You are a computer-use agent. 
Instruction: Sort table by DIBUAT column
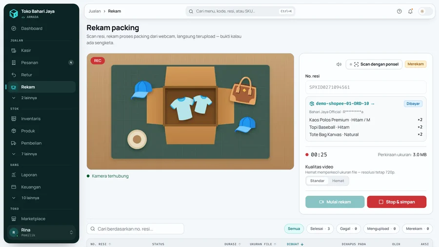click(295, 244)
